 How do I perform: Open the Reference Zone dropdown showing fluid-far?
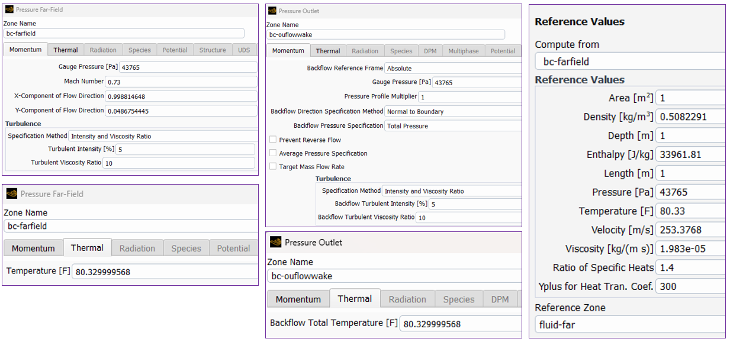click(x=630, y=325)
